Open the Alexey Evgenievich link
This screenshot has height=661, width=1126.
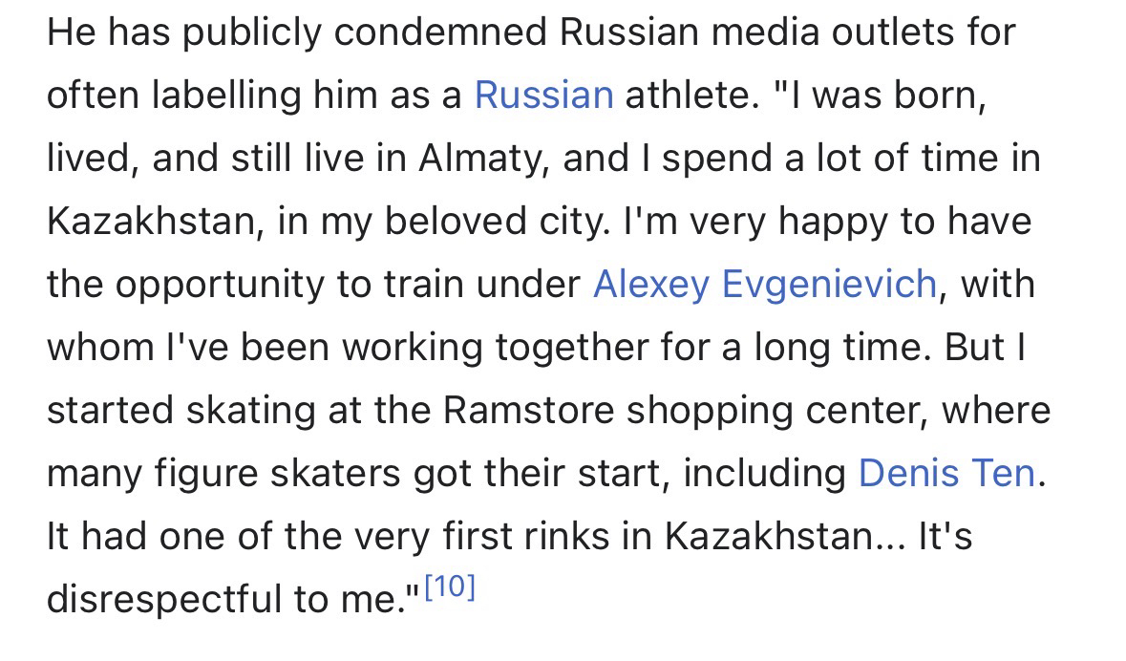tap(764, 284)
